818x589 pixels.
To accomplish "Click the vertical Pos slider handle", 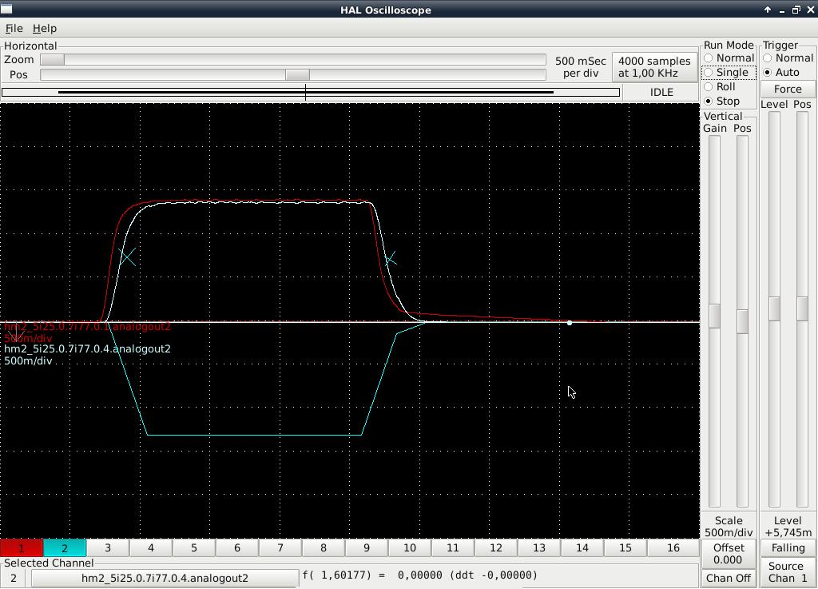I will coord(742,320).
